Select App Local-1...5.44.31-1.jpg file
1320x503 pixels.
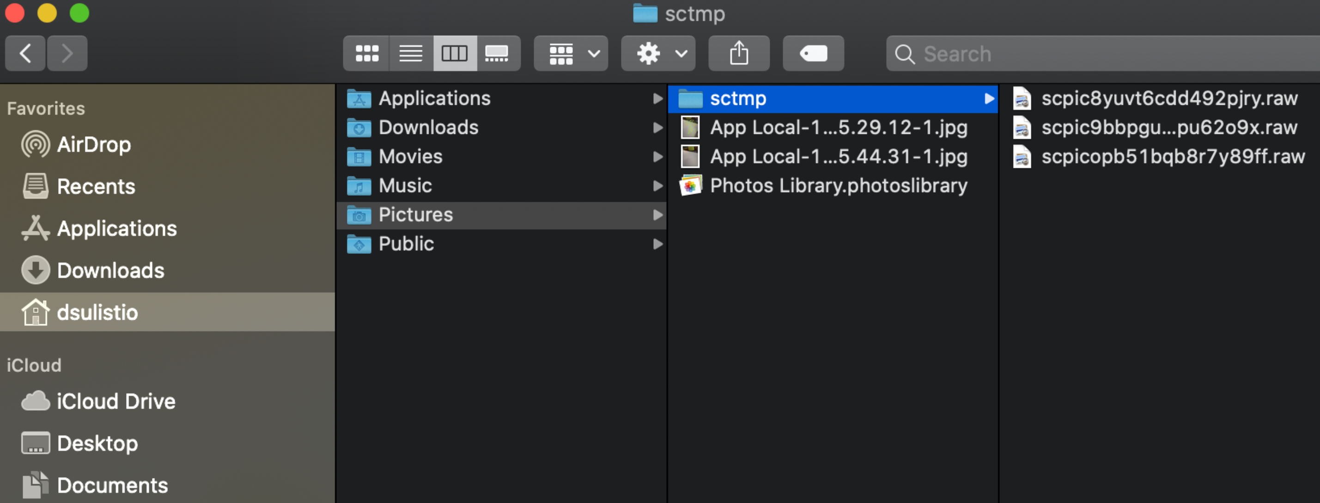tap(833, 157)
